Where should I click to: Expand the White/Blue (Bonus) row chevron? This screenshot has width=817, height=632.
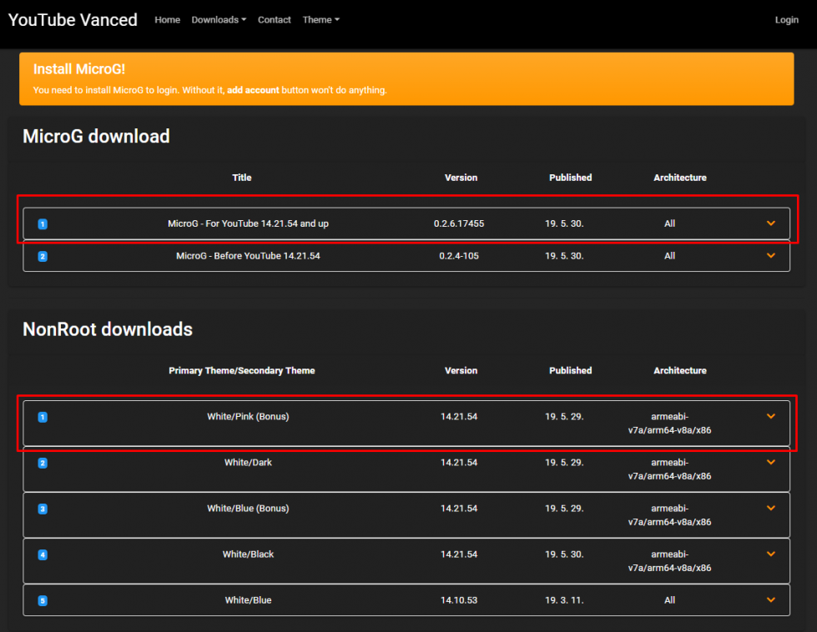770,508
